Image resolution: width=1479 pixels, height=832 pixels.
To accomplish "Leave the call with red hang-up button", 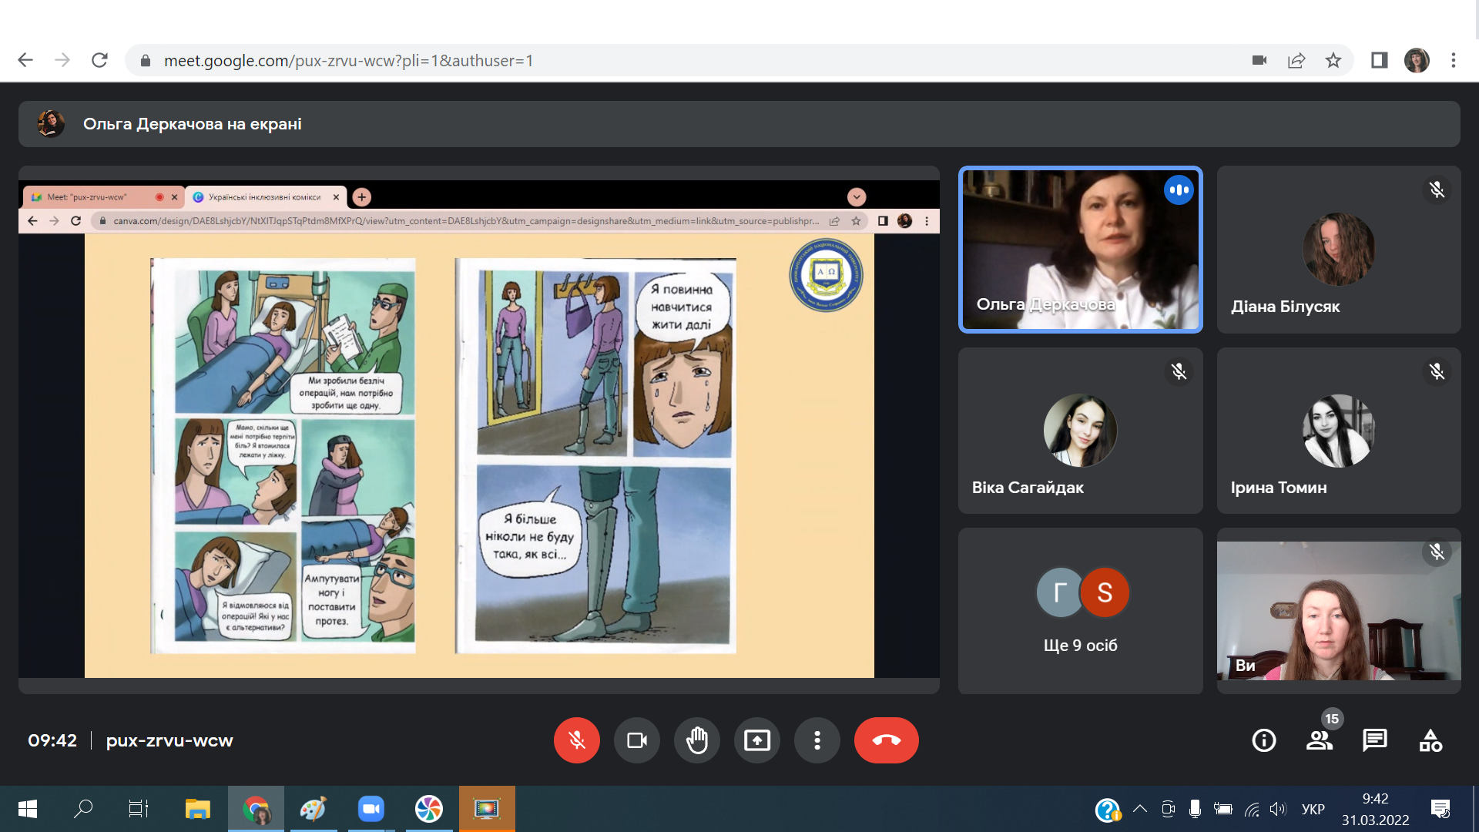I will point(886,740).
